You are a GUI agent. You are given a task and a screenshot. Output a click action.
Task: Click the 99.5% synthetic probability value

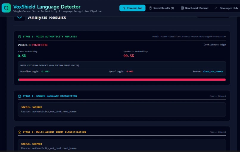point(129,56)
